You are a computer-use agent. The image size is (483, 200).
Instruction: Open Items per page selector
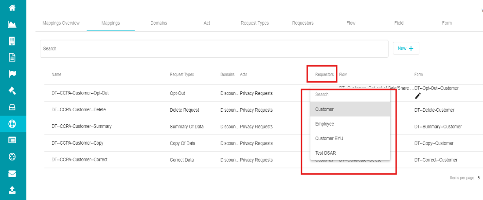pos(478,178)
